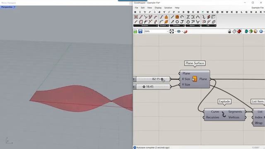Click the green Open File icon
Image resolution: width=265 pixels, height=149 pixels.
135,31
